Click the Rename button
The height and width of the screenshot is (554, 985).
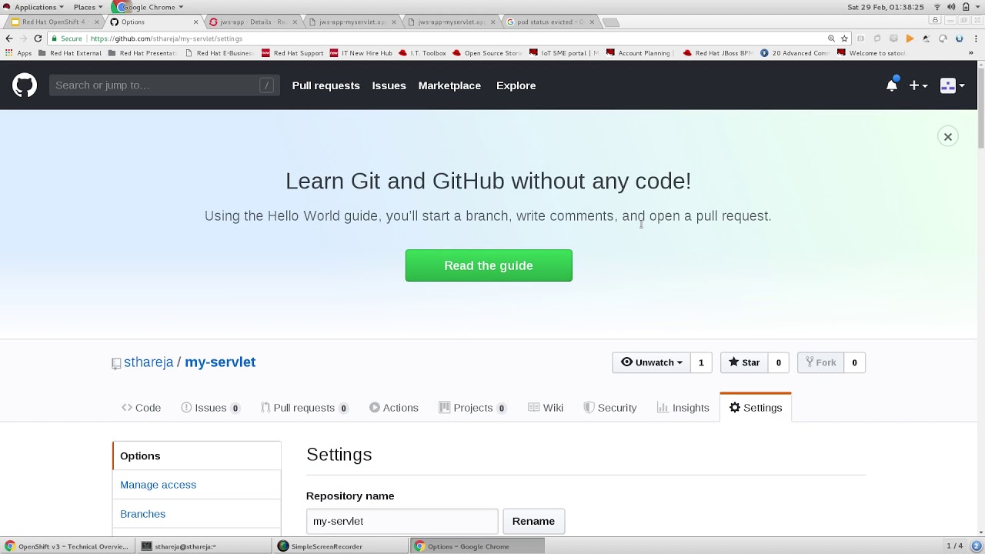[533, 521]
